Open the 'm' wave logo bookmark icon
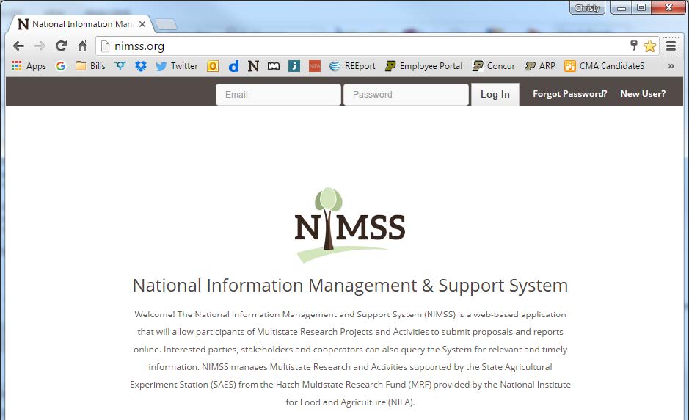Viewport: 689px width, 420px height. click(x=273, y=66)
